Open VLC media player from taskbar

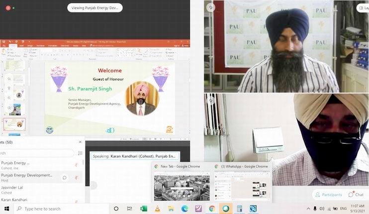pos(157,209)
